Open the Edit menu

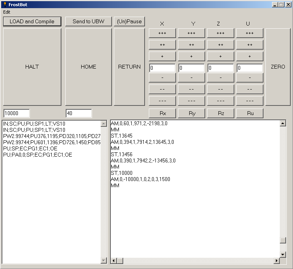click(x=7, y=12)
